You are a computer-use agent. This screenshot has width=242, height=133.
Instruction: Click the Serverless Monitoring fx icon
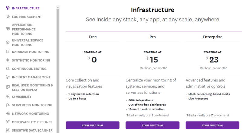click(8, 105)
